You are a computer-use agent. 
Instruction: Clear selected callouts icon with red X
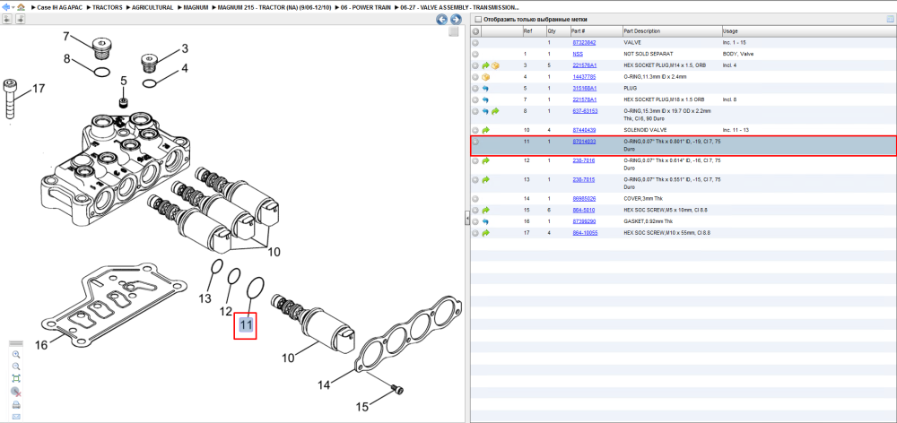coord(16,392)
